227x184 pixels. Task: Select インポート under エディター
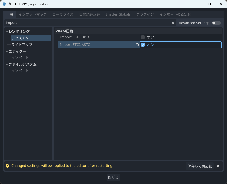(20, 58)
